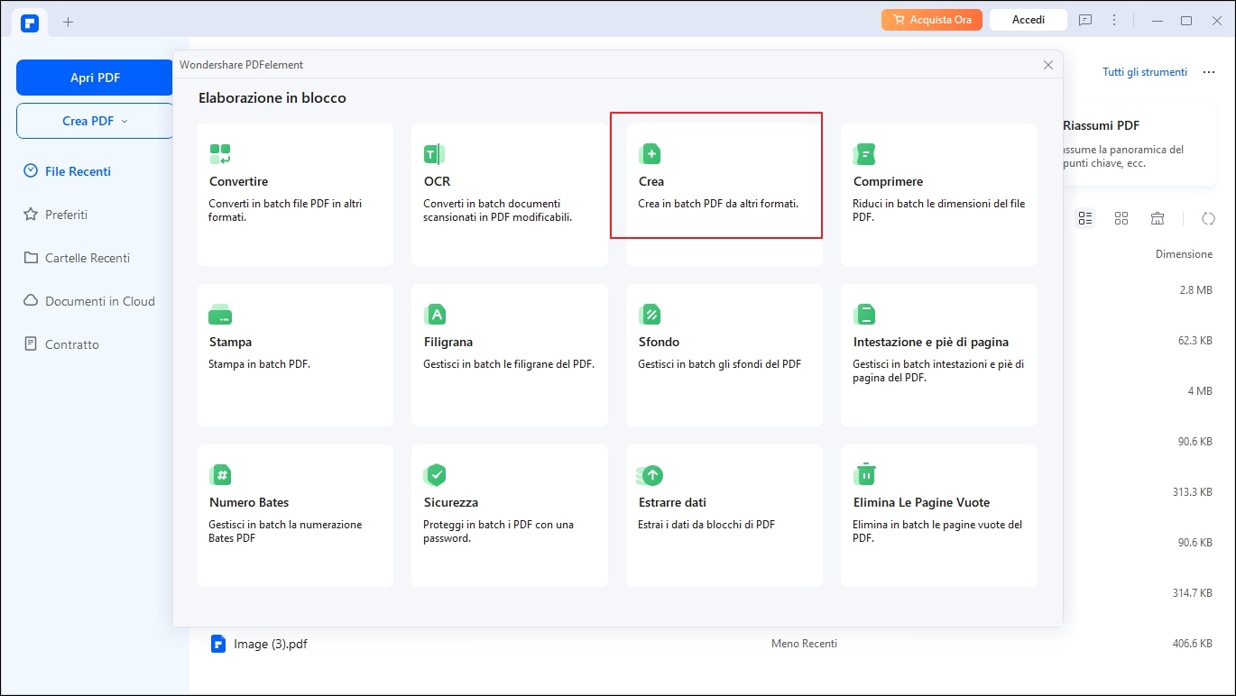Select the Numero Bates card title
1236x696 pixels.
point(249,502)
